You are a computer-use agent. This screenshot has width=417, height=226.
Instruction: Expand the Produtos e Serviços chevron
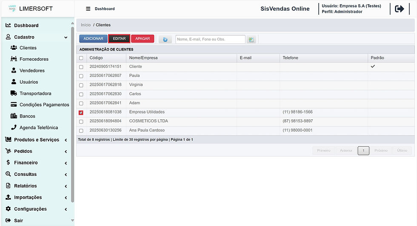[x=66, y=140]
